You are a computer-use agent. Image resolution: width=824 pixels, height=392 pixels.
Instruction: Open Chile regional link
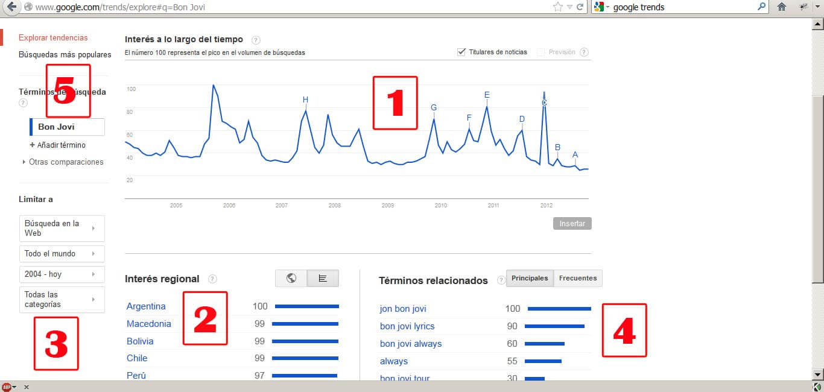tap(137, 358)
